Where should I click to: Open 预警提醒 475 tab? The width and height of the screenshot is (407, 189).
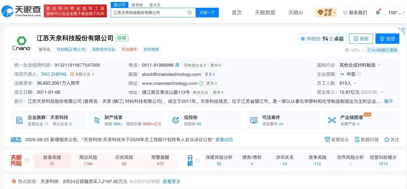pos(160,160)
